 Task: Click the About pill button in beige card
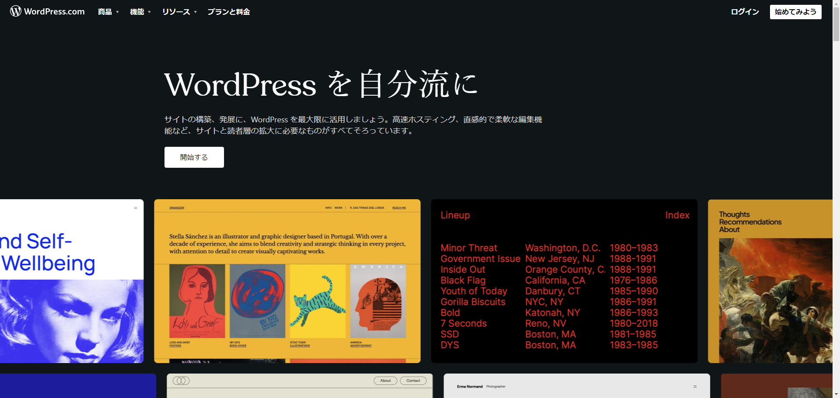click(x=385, y=381)
